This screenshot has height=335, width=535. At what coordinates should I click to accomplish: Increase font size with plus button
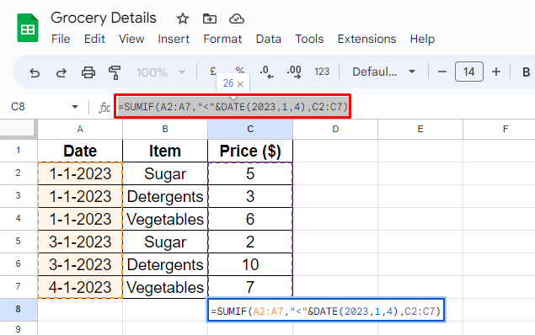[496, 72]
